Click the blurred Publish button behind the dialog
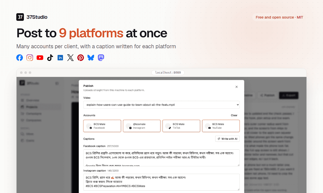 pyautogui.click(x=267, y=95)
